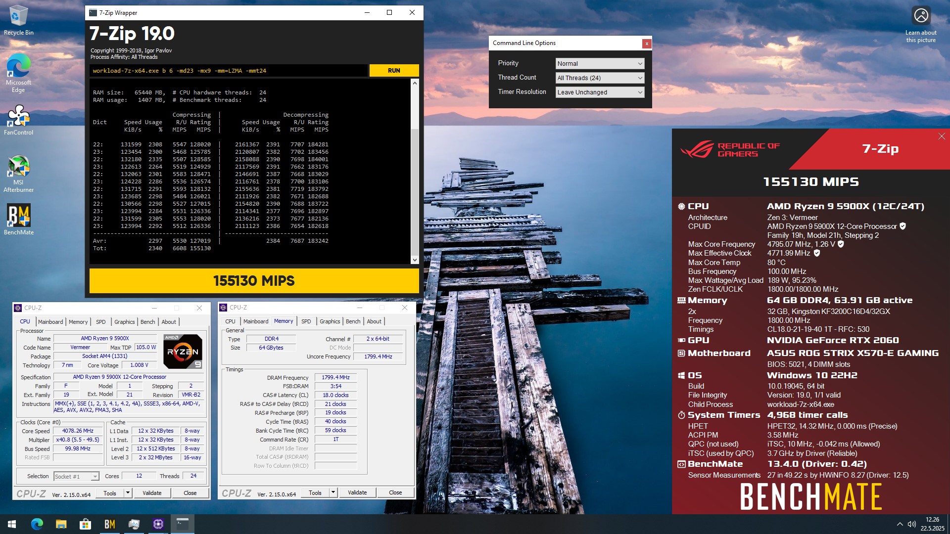
Task: Click scroll up arrow in 7-Zip output
Action: (x=415, y=83)
